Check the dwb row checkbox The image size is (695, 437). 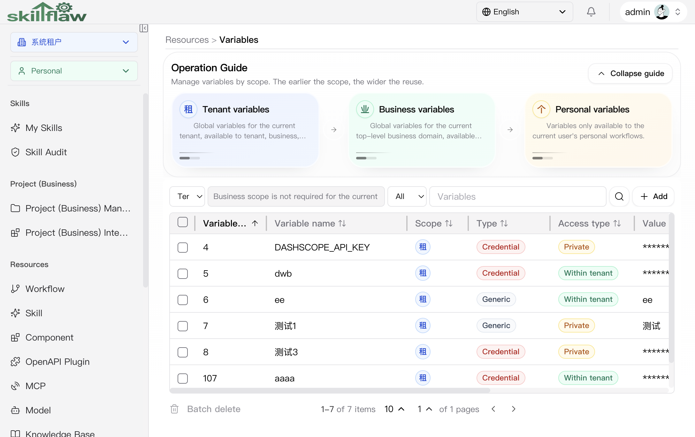(x=183, y=274)
